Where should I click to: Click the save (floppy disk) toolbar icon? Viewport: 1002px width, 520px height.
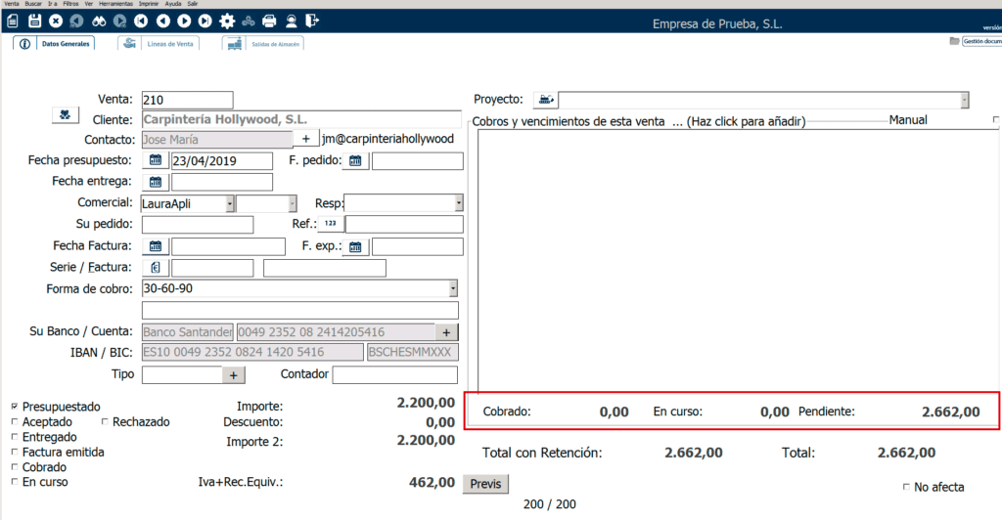pos(33,21)
